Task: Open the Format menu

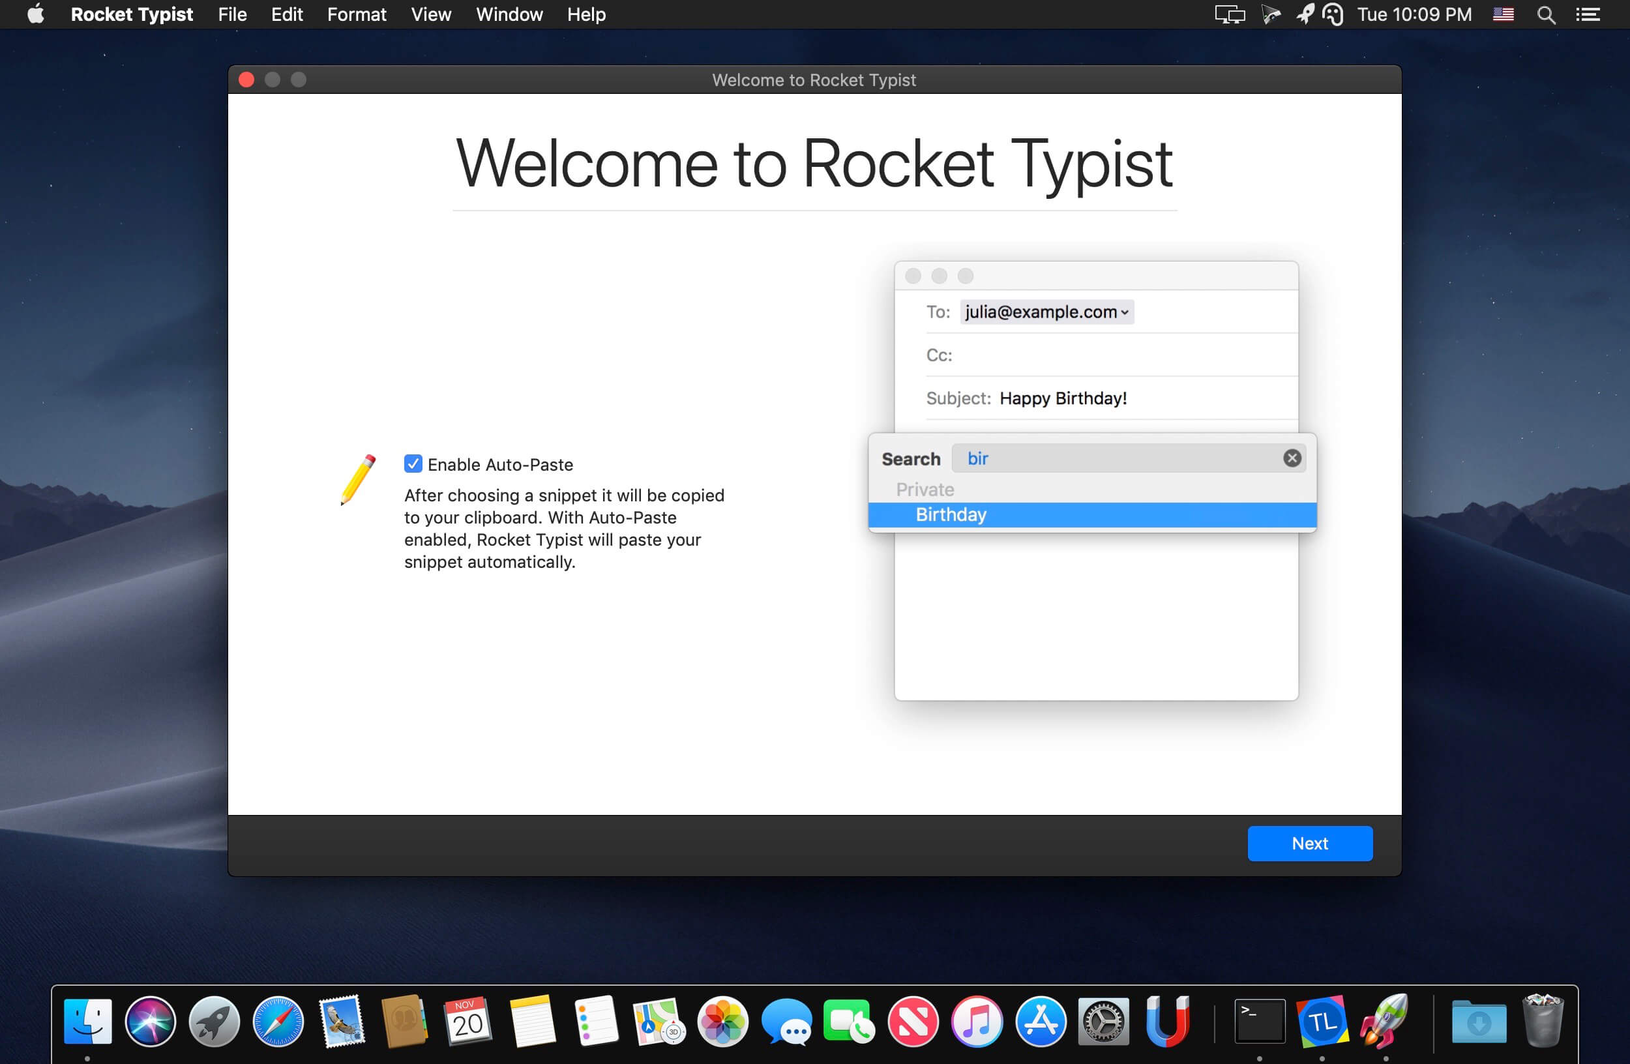Action: [356, 14]
